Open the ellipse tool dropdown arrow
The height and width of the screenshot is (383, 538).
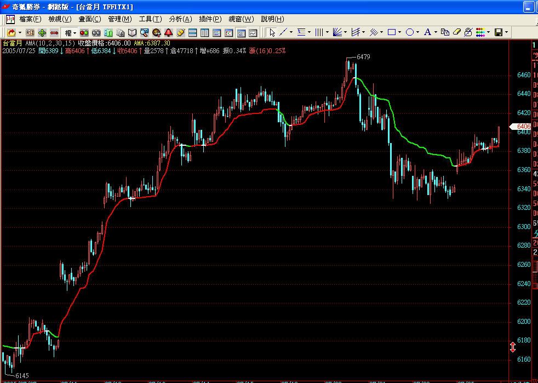click(x=417, y=32)
